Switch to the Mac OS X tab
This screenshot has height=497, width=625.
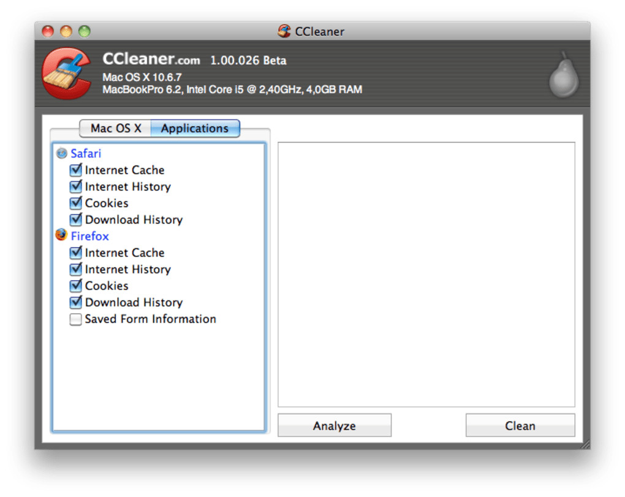pyautogui.click(x=116, y=128)
